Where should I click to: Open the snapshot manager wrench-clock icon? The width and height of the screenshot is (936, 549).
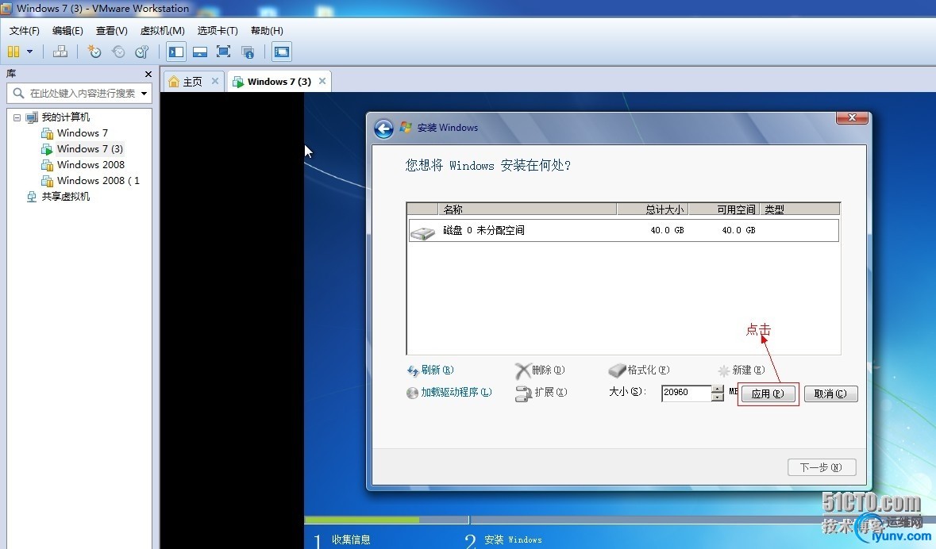141,52
